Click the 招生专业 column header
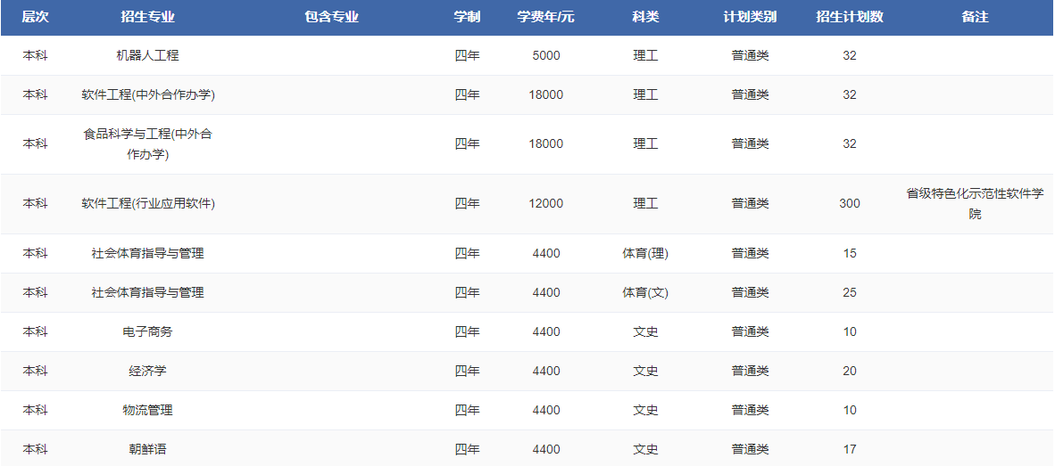The width and height of the screenshot is (1055, 466). point(147,17)
